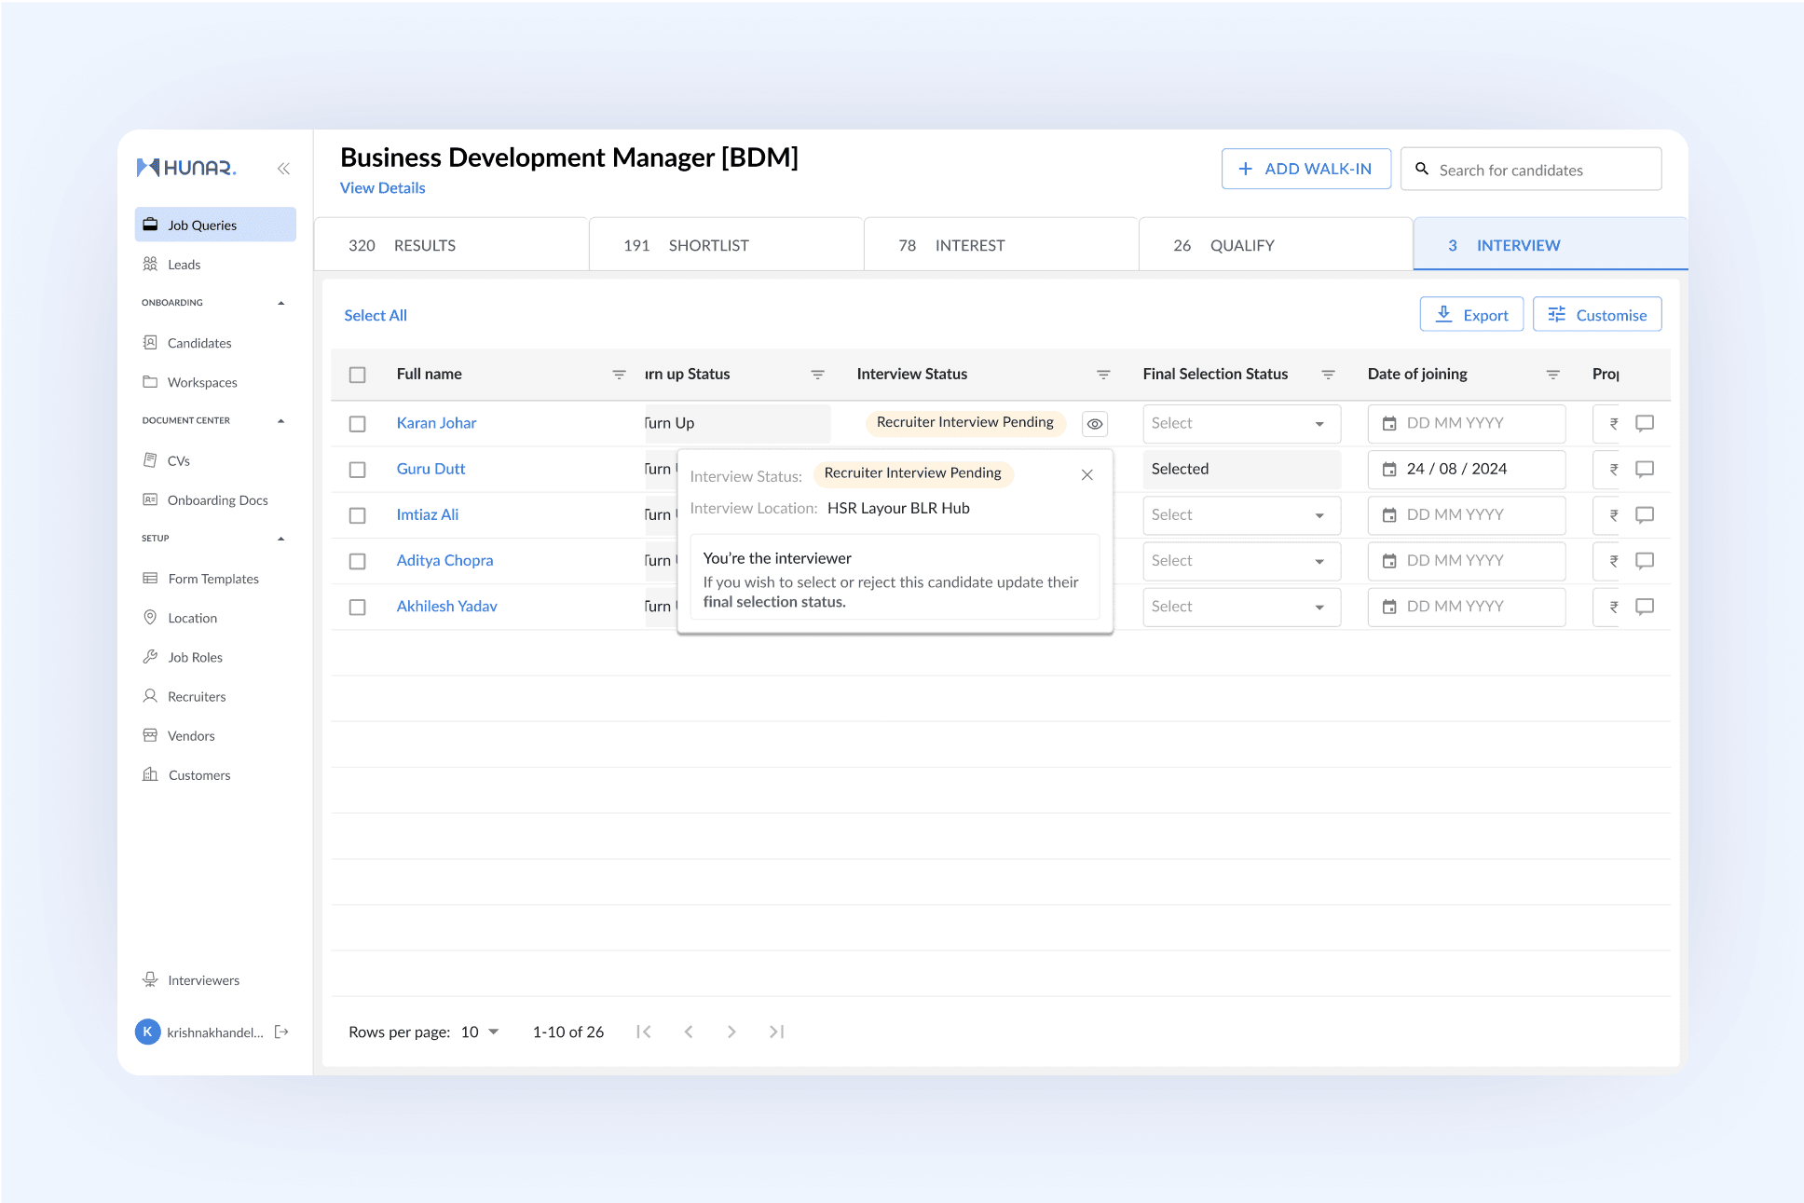The height and width of the screenshot is (1203, 1804).
Task: Toggle eye icon next to Karan Johar status
Action: coord(1095,424)
